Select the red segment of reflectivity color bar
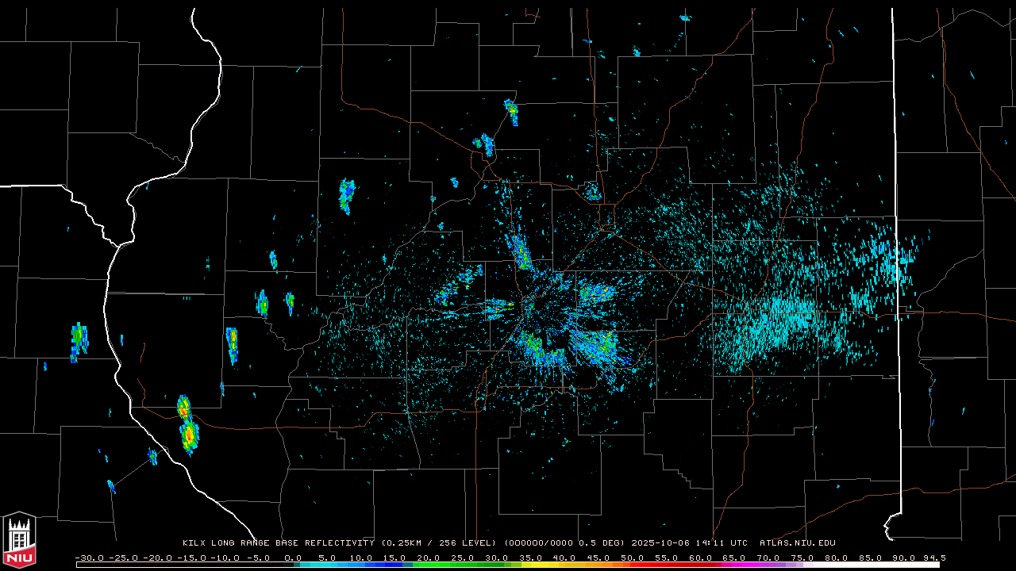Screen dimensions: 1016x571 659,564
